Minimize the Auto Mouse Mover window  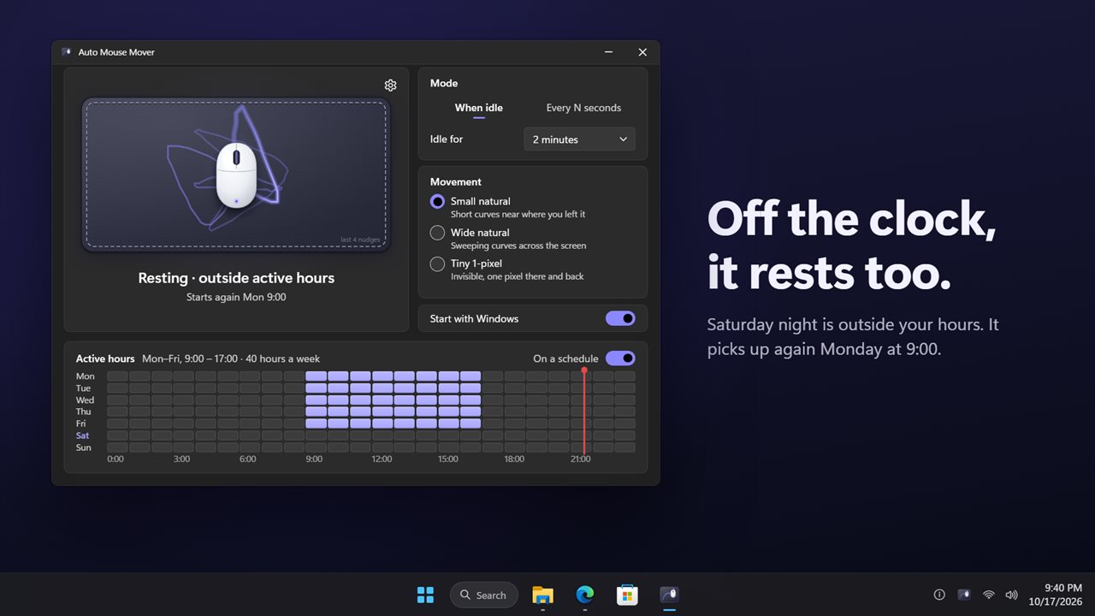click(608, 52)
